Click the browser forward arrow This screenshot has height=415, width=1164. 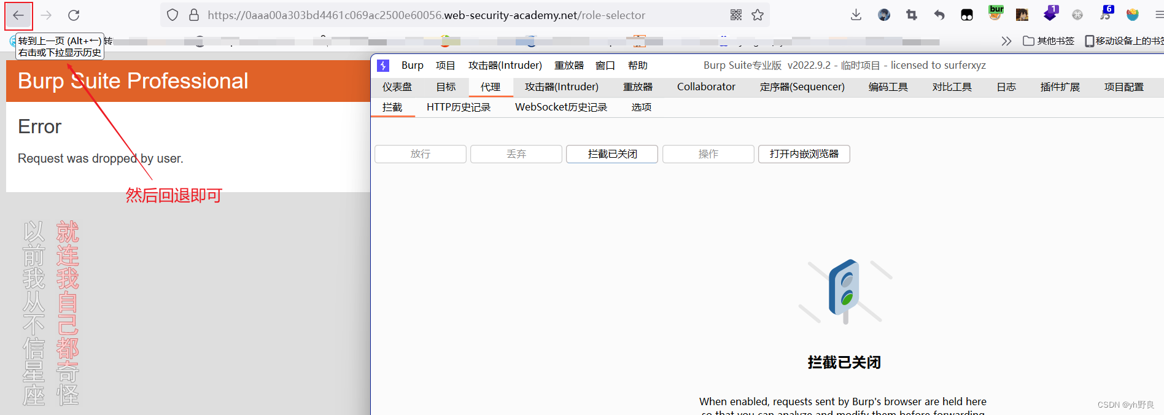pos(46,15)
